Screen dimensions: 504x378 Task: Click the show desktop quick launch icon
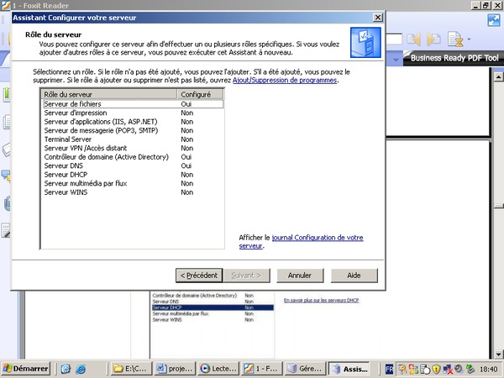click(x=65, y=369)
